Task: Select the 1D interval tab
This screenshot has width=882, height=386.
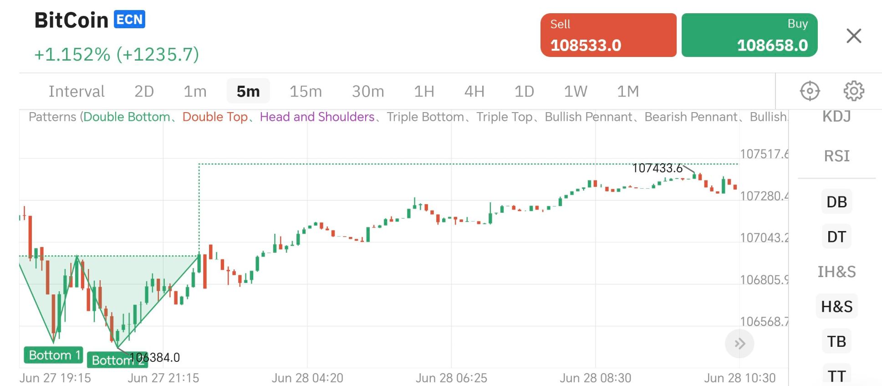Action: point(524,92)
